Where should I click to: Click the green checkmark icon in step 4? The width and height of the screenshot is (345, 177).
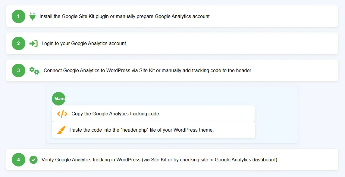(33, 160)
